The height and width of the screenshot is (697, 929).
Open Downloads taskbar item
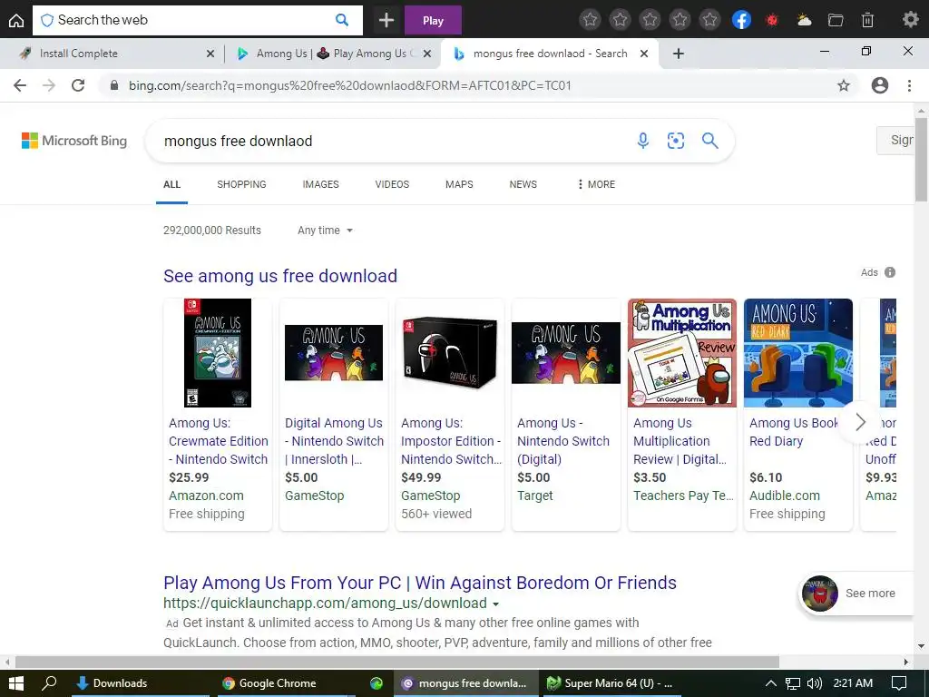click(141, 683)
